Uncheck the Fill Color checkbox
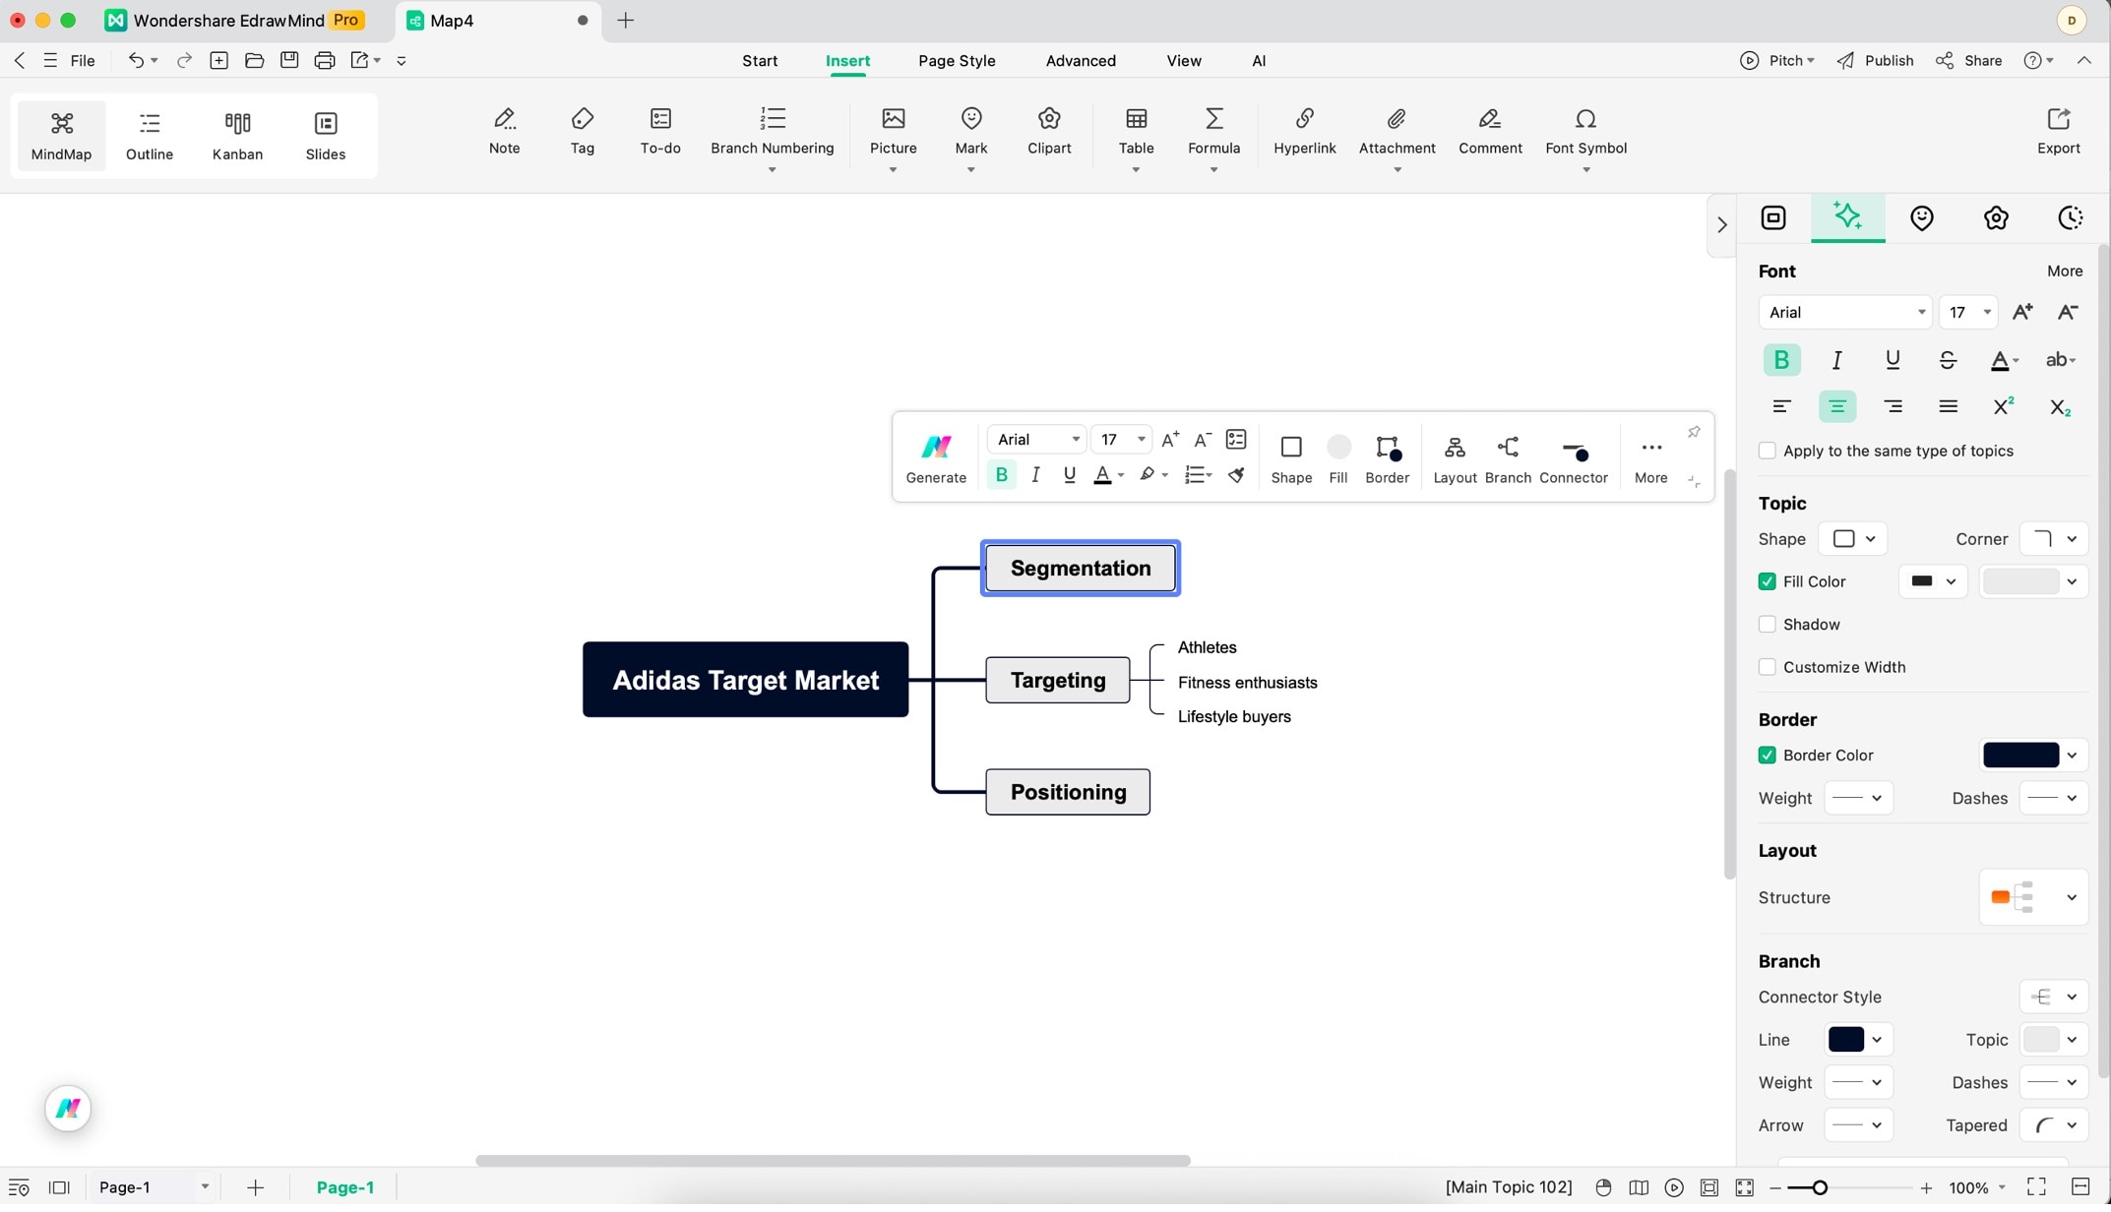Image resolution: width=2111 pixels, height=1212 pixels. (x=1767, y=581)
